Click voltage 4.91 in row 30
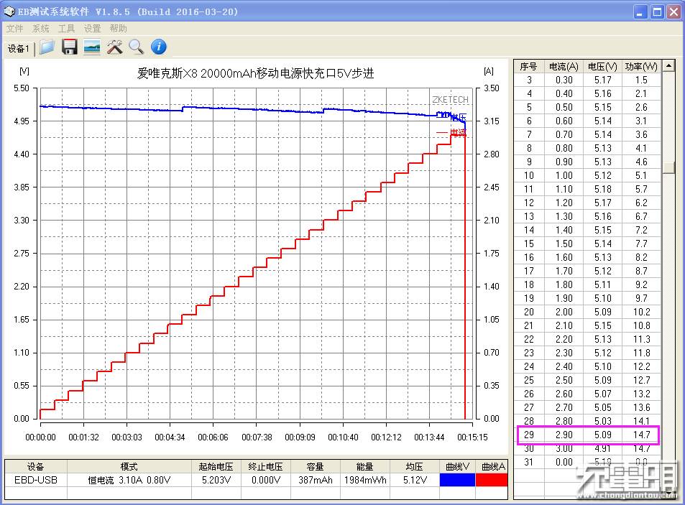The height and width of the screenshot is (505, 685). pos(602,449)
